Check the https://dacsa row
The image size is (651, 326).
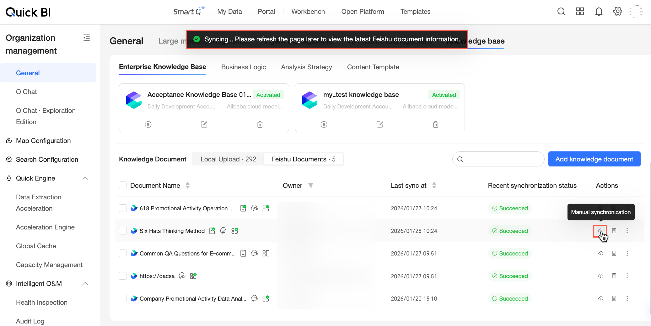pyautogui.click(x=123, y=276)
